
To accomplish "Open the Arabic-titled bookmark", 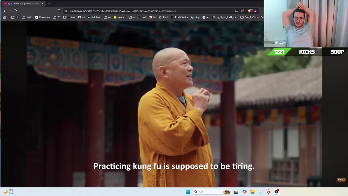I will click(225, 17).
